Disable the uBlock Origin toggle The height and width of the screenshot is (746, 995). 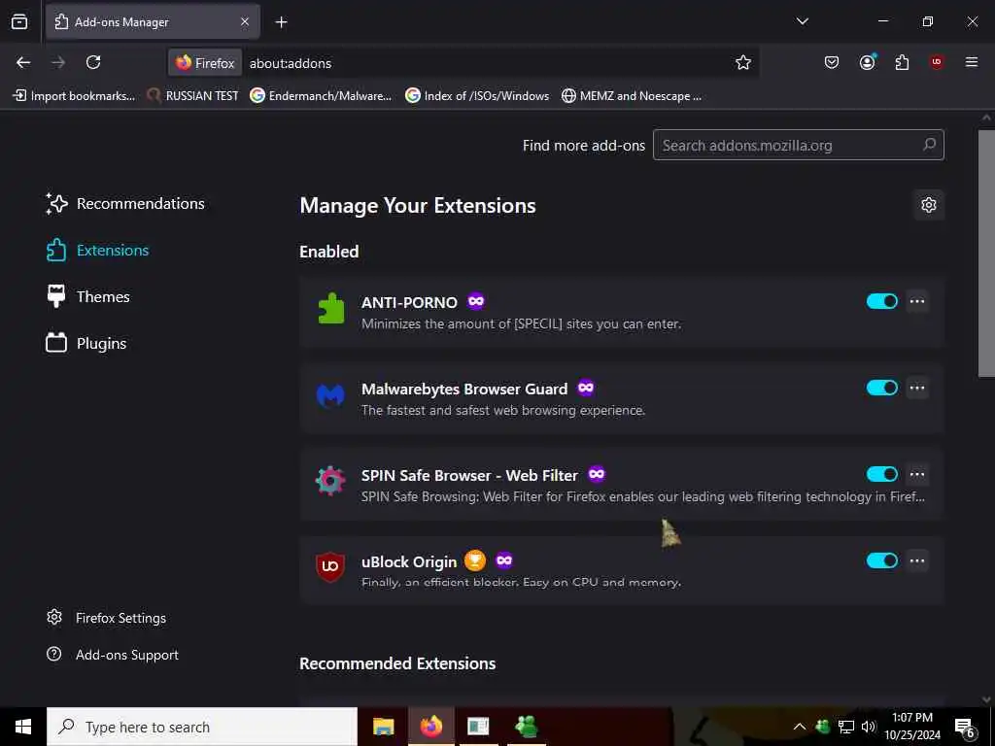point(882,560)
